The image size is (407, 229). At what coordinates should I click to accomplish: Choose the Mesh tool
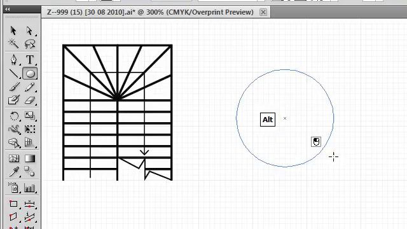click(14, 158)
